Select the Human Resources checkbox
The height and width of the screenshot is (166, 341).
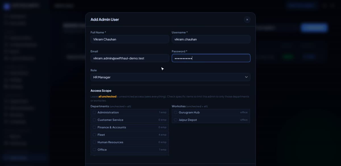pyautogui.click(x=94, y=142)
